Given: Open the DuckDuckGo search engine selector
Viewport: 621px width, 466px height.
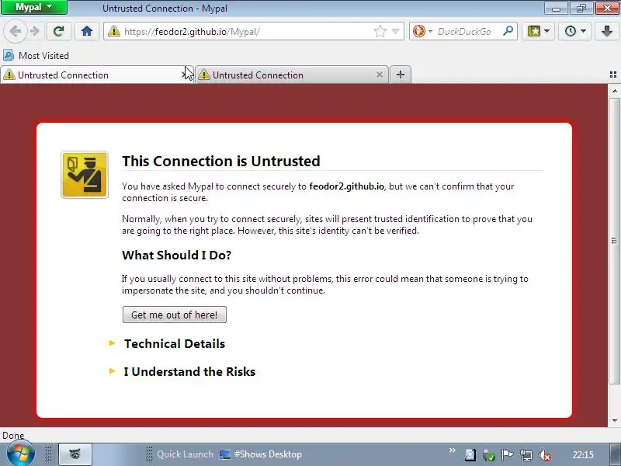Looking at the screenshot, I should [x=422, y=31].
